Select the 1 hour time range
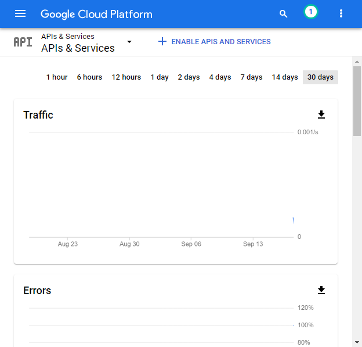This screenshot has width=362, height=347. tap(57, 77)
